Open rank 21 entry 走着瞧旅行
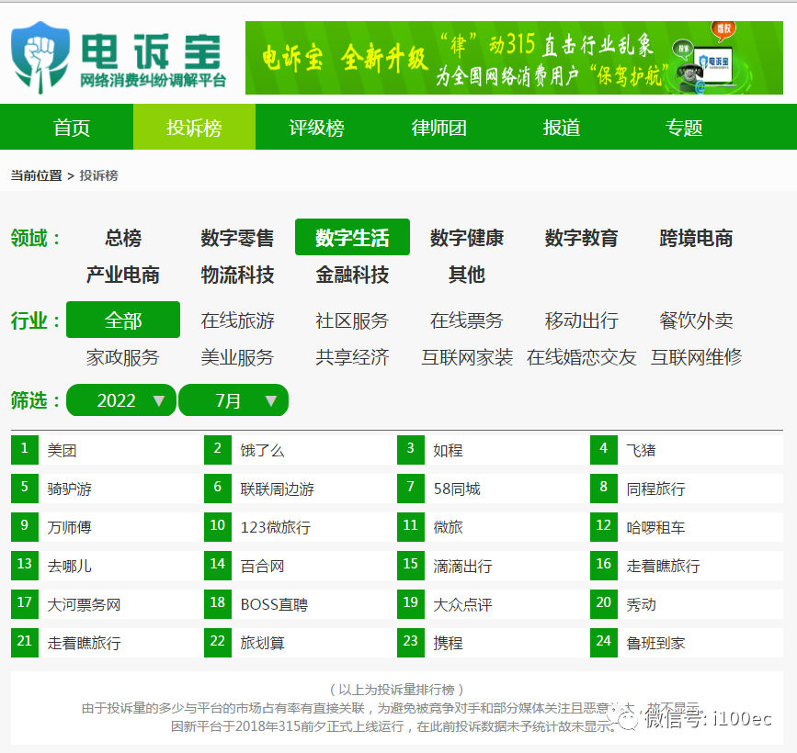797x753 pixels. (x=84, y=644)
